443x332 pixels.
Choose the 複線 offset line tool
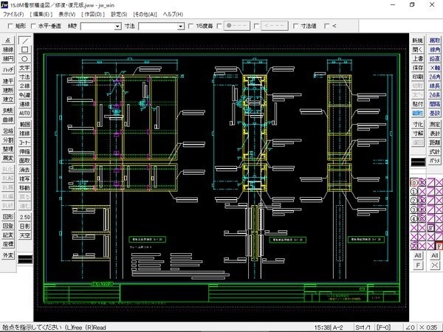(25, 134)
